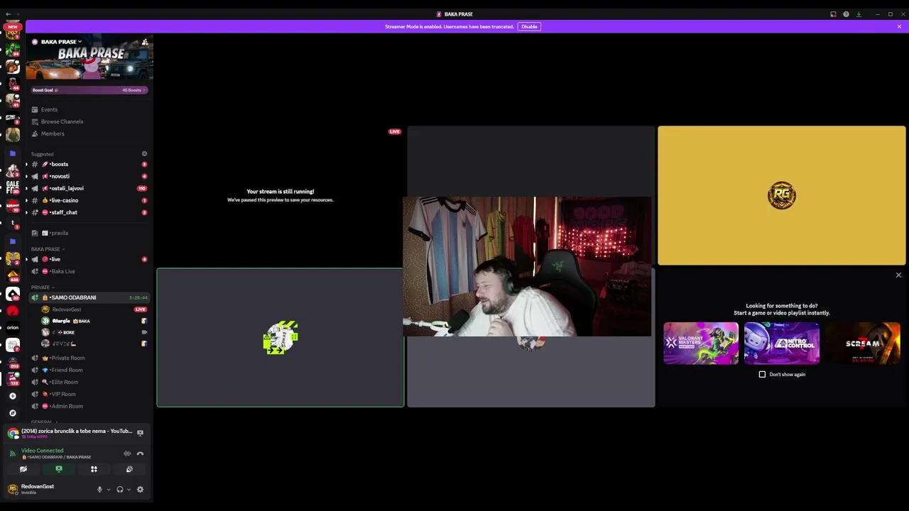909x511 pixels.
Task: Join Baka Live voice channel
Action: coord(89,271)
